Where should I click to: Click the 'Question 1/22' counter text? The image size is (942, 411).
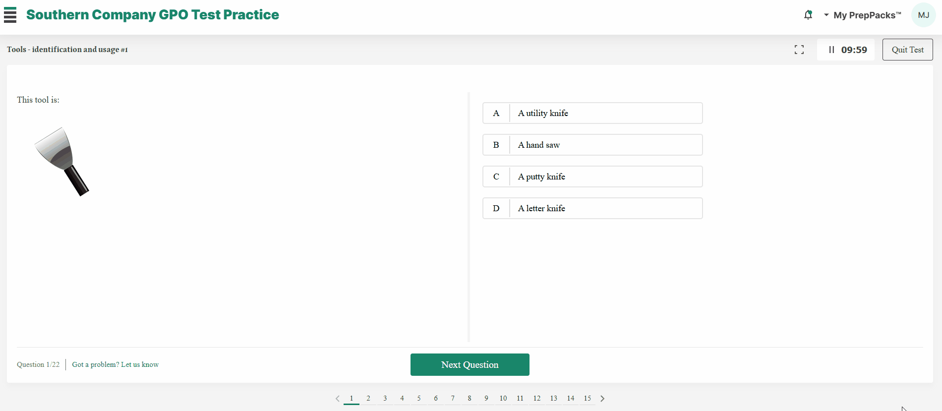38,364
